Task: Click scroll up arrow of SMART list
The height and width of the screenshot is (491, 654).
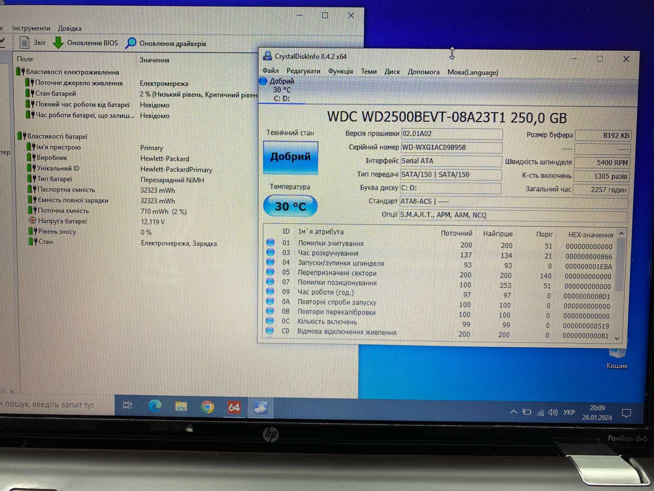Action: pyautogui.click(x=621, y=233)
